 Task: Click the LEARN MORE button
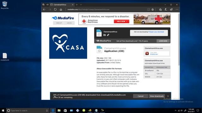[163, 41]
